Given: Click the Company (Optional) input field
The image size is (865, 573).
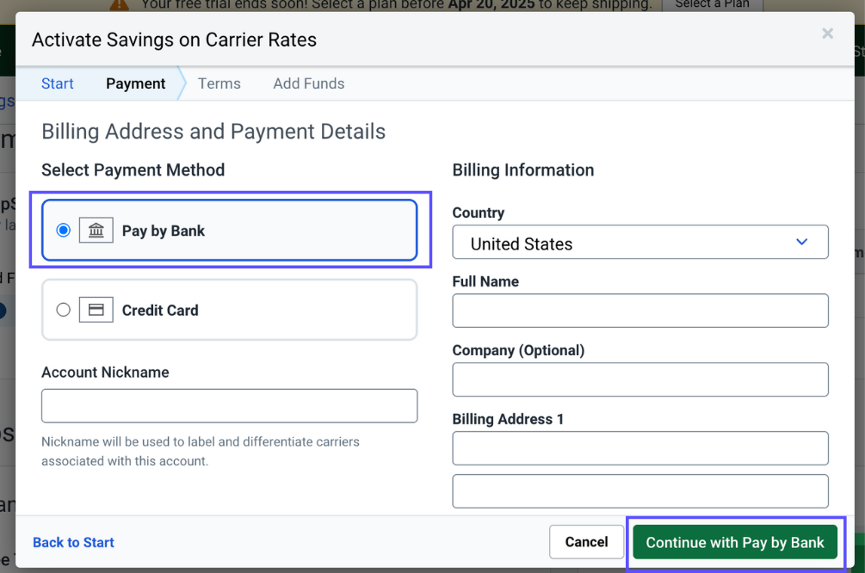Looking at the screenshot, I should 640,379.
